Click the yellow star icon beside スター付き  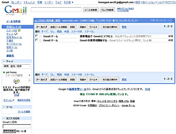coord(19,30)
